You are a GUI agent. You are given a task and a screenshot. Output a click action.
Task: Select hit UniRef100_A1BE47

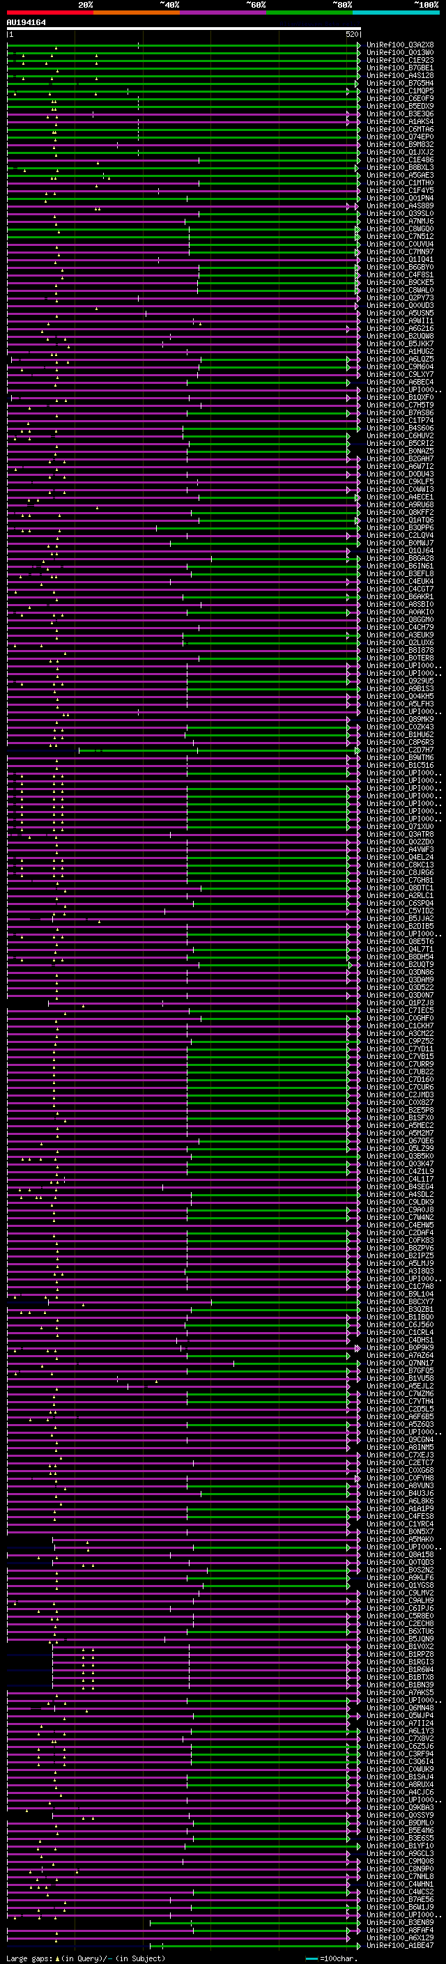(399, 1945)
